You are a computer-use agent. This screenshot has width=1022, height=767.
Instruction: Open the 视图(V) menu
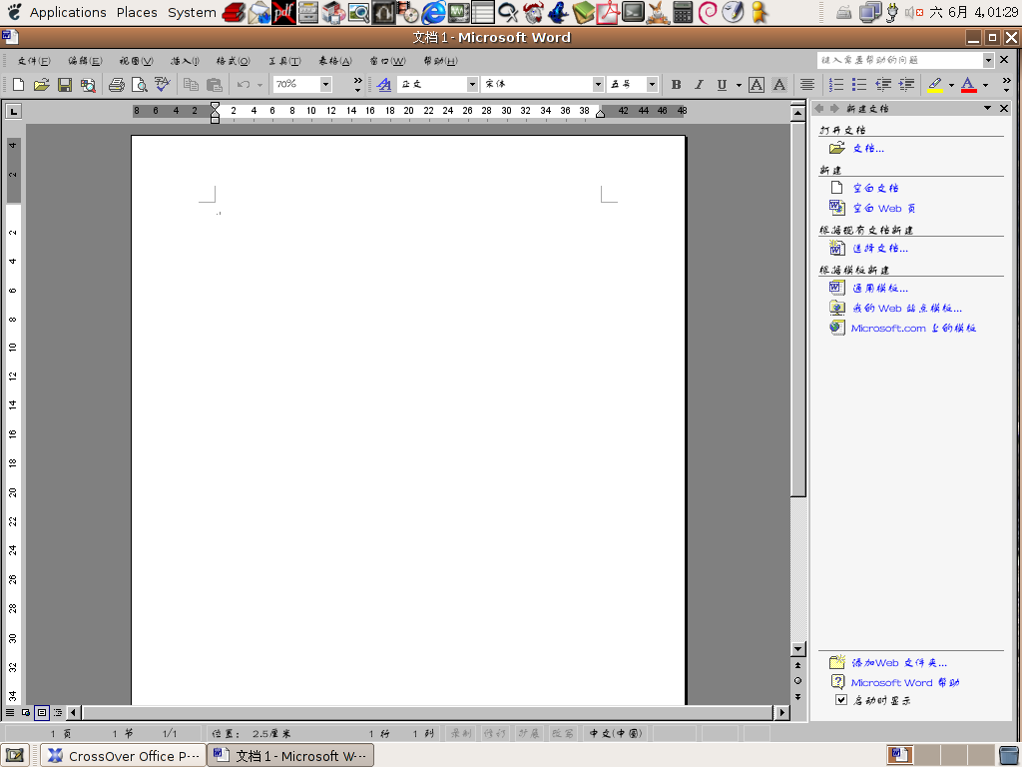point(136,61)
